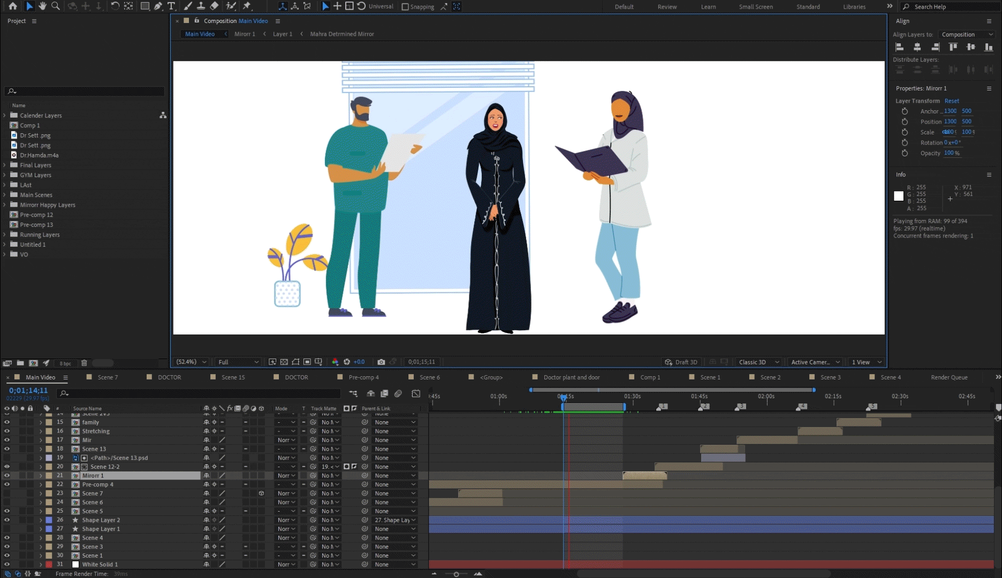Click Reset in Layer Transform
This screenshot has width=1002, height=578.
point(952,101)
